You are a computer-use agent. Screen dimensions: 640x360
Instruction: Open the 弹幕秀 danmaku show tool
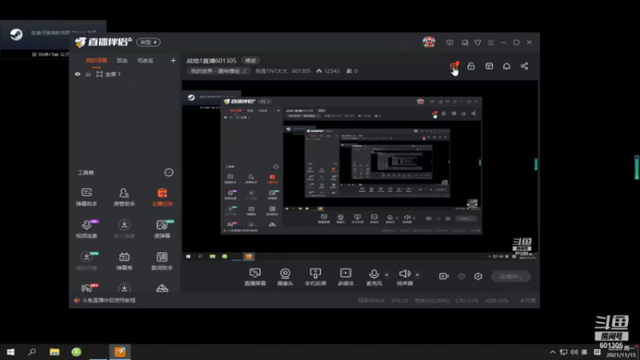124,261
